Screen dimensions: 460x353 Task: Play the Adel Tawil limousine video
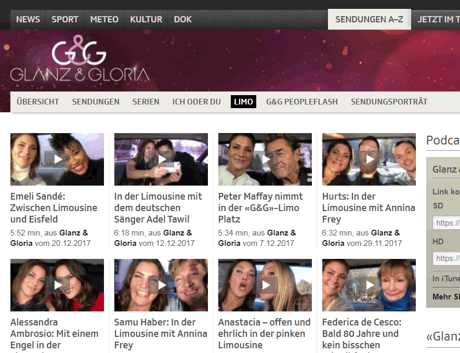tap(161, 159)
